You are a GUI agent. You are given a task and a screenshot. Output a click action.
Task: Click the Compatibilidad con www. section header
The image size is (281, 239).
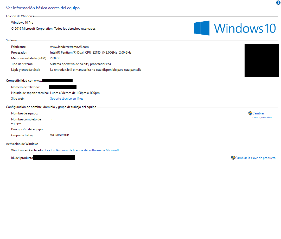(24, 81)
